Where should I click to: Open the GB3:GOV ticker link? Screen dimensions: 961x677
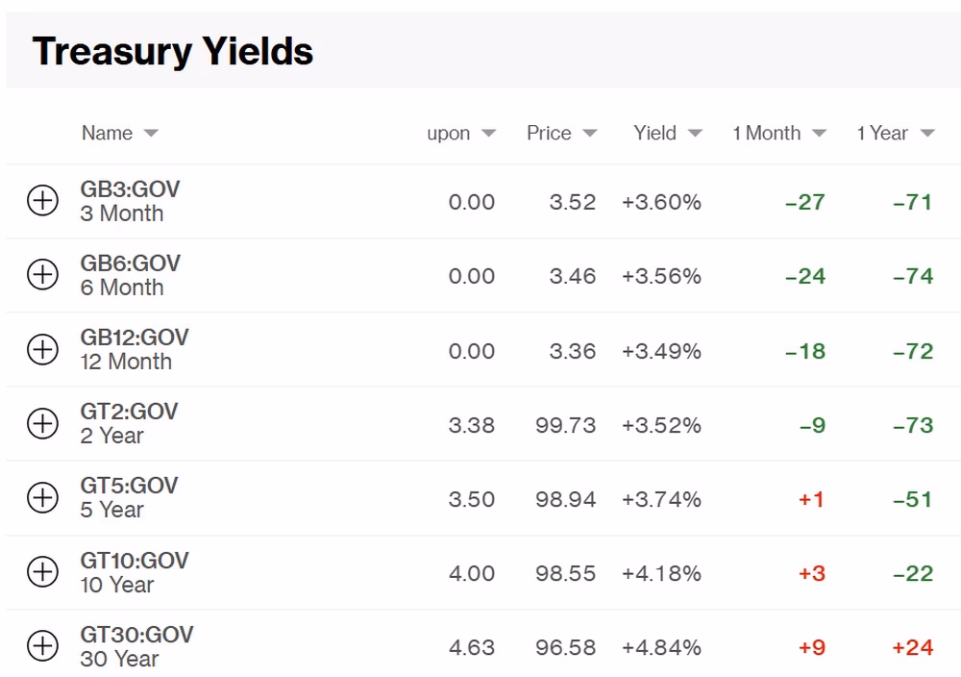pyautogui.click(x=130, y=189)
